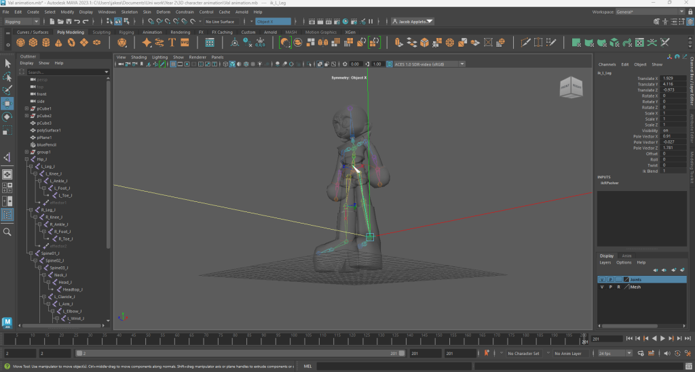The height and width of the screenshot is (372, 695).
Task: Open the ACES 1.0 SDR-video color dropdown
Action: 425,64
